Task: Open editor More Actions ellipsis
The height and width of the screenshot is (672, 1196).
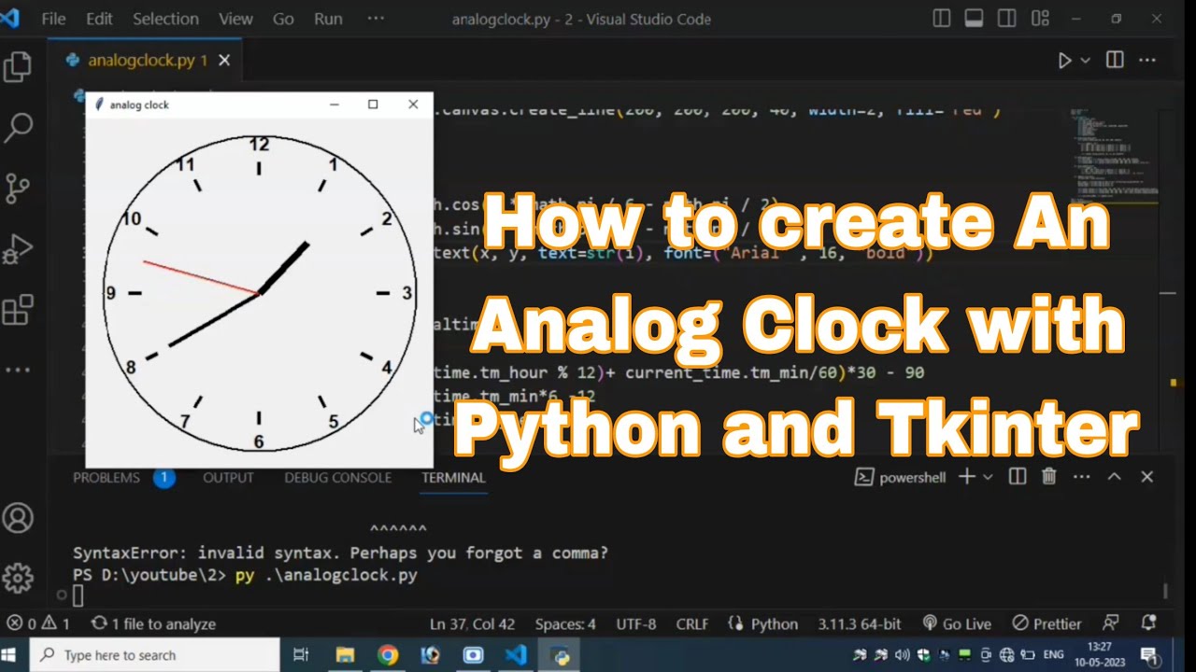Action: [1146, 60]
